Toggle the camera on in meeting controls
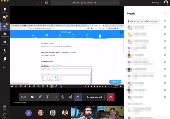 (x=32, y=97)
